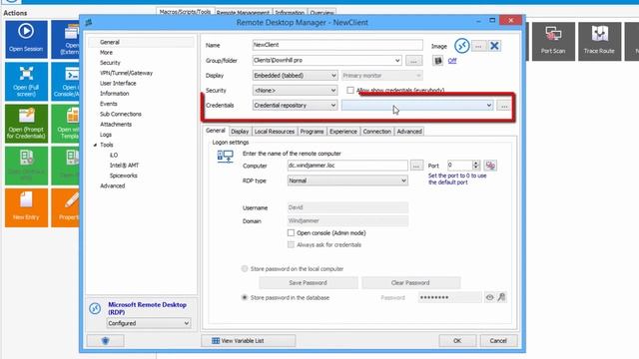The image size is (639, 359).
Task: Open the RDP type dropdown
Action: (347, 180)
